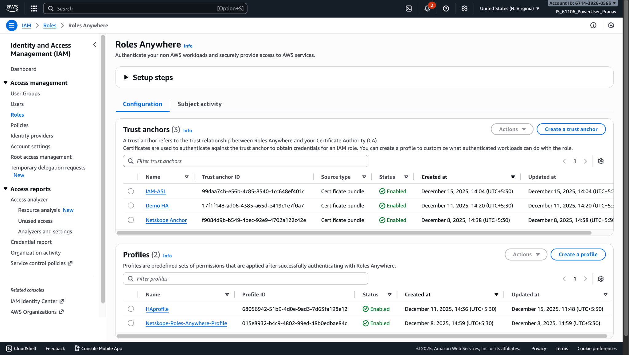The height and width of the screenshot is (355, 629).
Task: Select the Netskope-Roles-Anywhere-Profile radio button
Action: click(x=131, y=323)
